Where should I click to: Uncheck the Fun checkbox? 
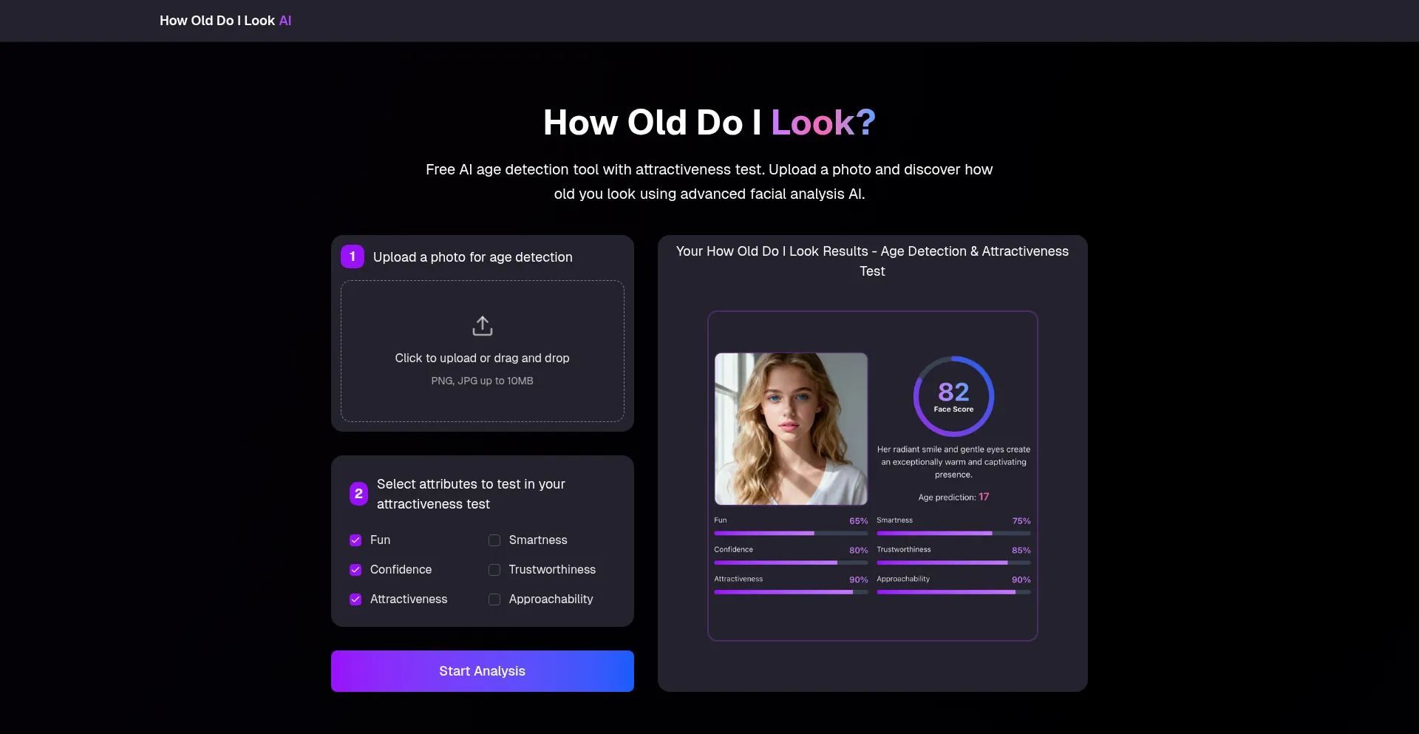pos(355,540)
